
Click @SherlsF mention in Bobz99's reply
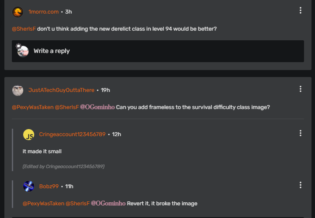click(x=78, y=204)
